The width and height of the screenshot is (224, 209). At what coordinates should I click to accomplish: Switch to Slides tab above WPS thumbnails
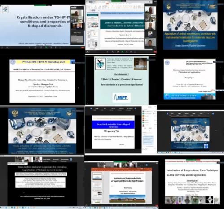94,10
